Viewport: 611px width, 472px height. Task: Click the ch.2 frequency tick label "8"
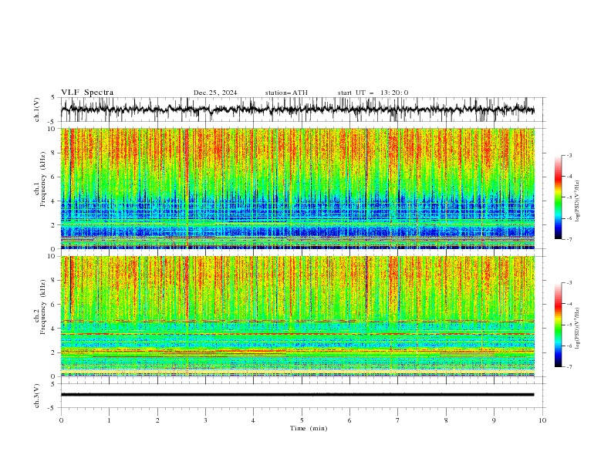53,281
